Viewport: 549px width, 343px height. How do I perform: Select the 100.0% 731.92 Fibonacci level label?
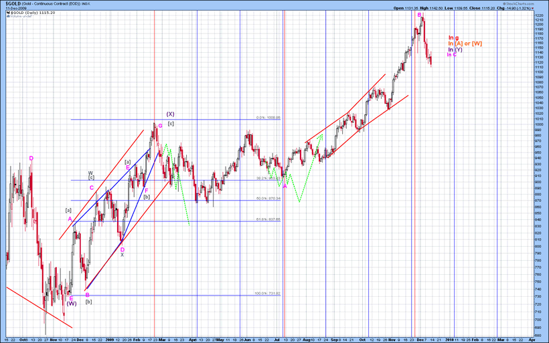[268, 293]
